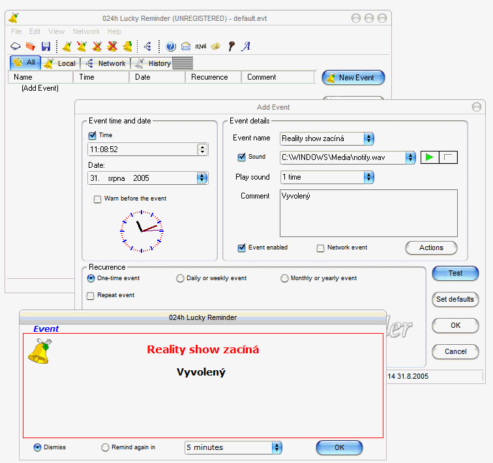The height and width of the screenshot is (463, 493).
Task: Switch to the Network tab
Action: 106,63
